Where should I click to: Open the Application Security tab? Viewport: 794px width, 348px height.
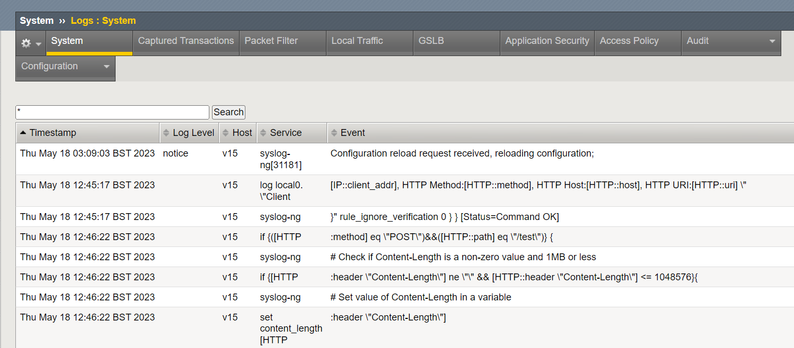coord(547,41)
